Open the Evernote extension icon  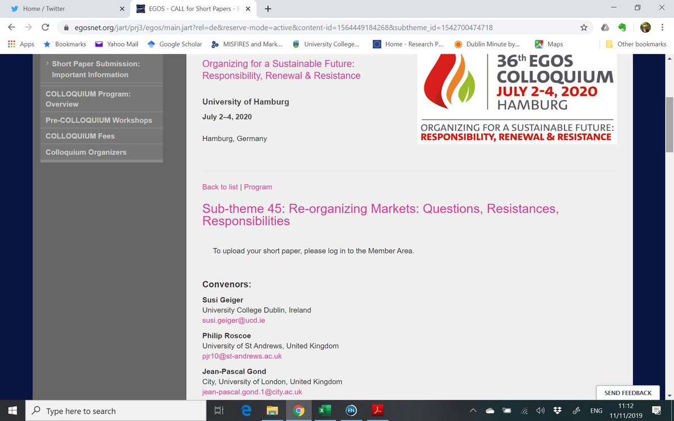pyautogui.click(x=622, y=27)
